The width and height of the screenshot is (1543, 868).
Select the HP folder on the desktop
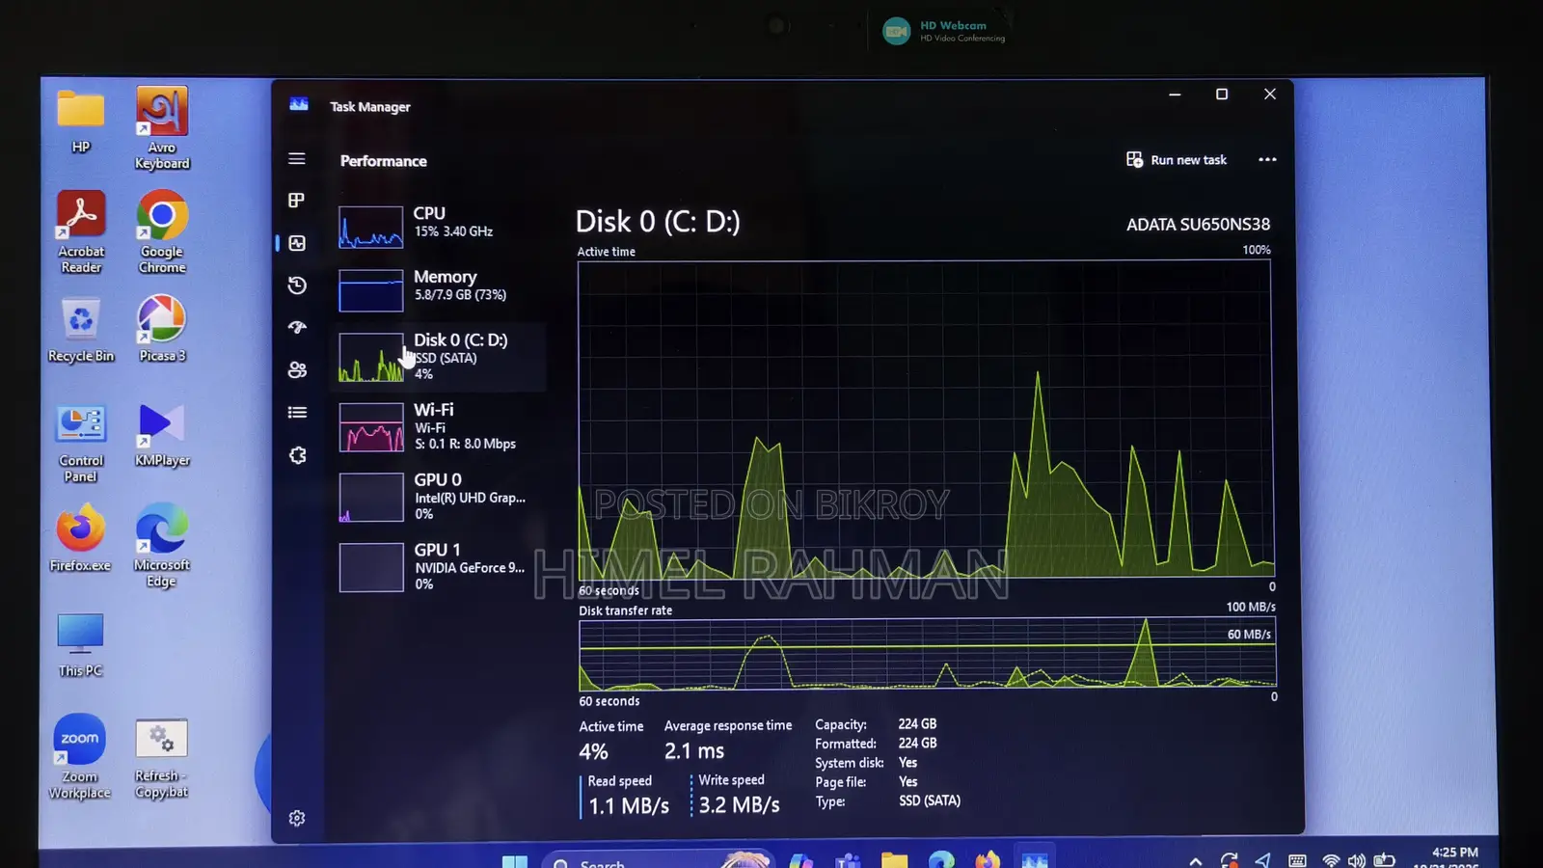tap(81, 121)
